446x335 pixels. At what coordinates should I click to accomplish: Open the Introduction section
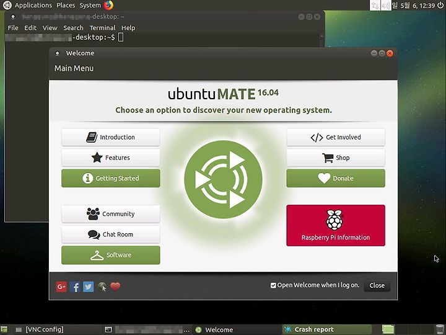[111, 137]
